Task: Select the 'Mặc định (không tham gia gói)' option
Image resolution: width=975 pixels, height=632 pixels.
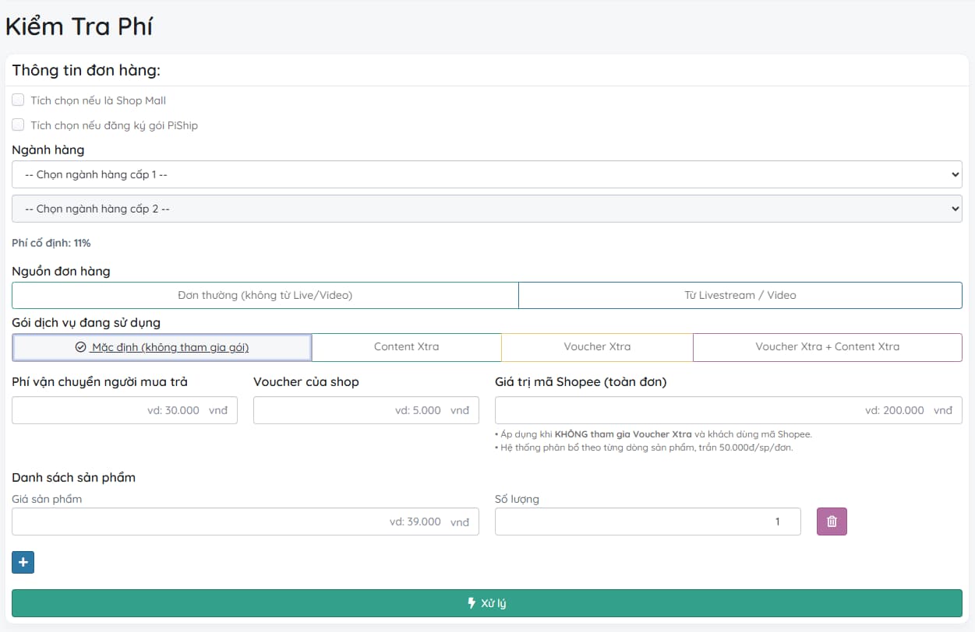Action: (162, 347)
